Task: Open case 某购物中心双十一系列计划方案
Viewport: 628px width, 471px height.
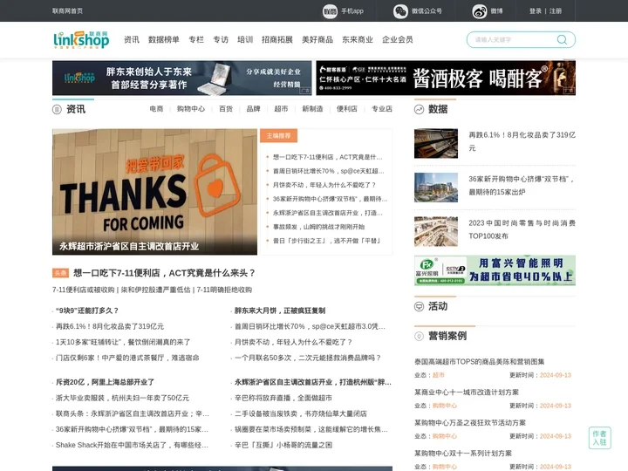Action: pos(463,454)
